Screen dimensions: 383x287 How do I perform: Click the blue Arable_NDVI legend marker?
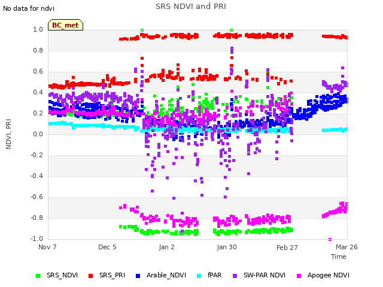pos(138,276)
